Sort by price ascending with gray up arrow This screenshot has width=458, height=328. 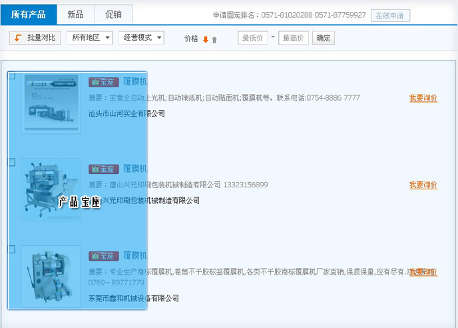(x=214, y=39)
